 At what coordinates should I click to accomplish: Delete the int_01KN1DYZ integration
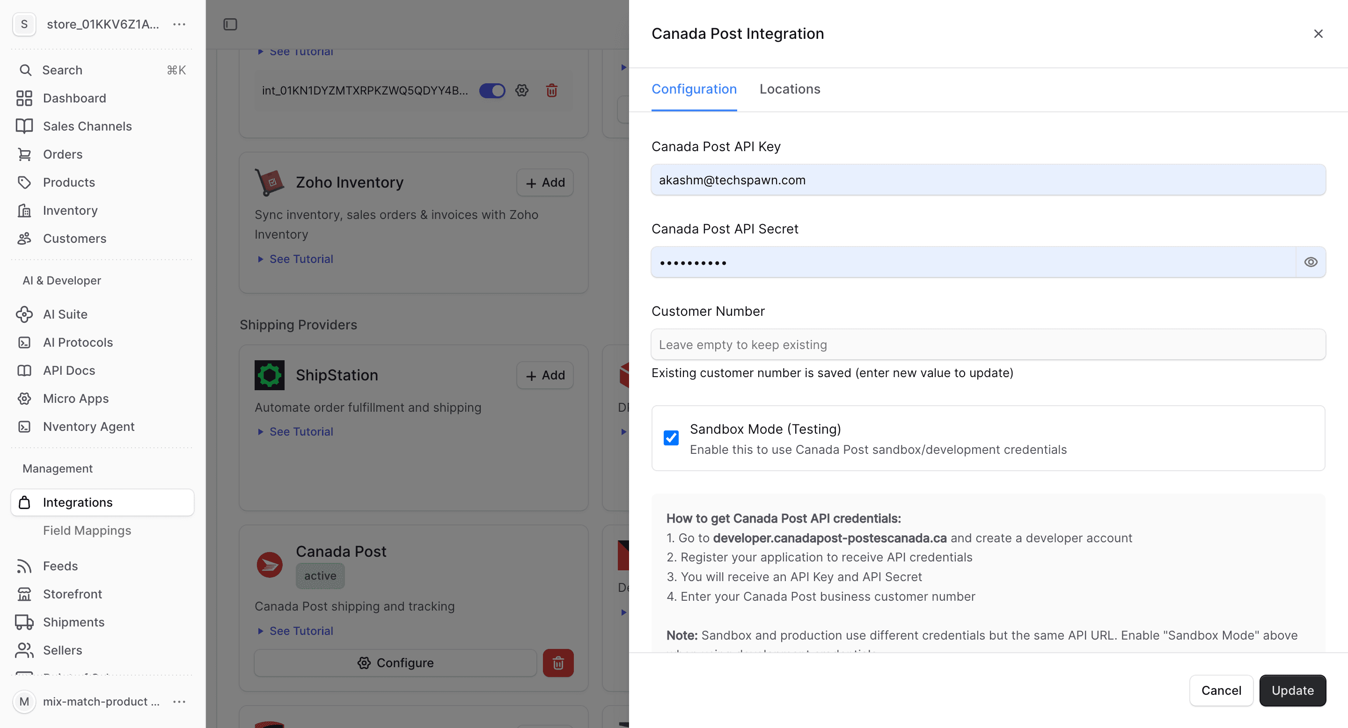pyautogui.click(x=551, y=90)
